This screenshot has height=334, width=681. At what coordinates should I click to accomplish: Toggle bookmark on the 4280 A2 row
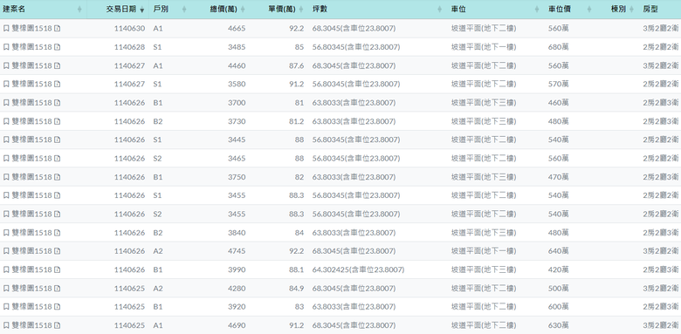pos(6,289)
